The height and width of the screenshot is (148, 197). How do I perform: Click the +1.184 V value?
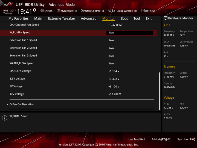[x=114, y=71]
